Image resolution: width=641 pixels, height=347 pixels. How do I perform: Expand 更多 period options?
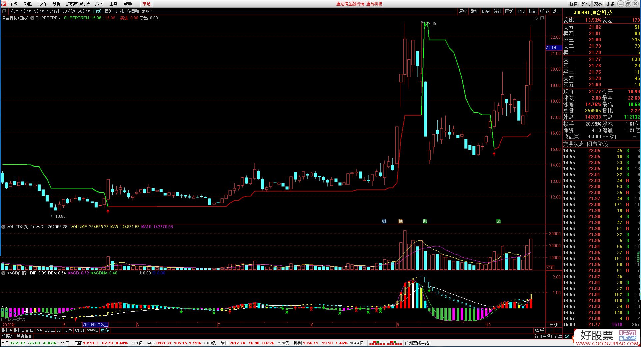coord(147,11)
